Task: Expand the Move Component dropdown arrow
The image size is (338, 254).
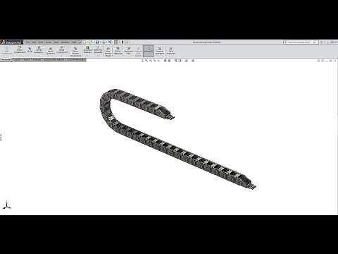Action: coord(62,56)
